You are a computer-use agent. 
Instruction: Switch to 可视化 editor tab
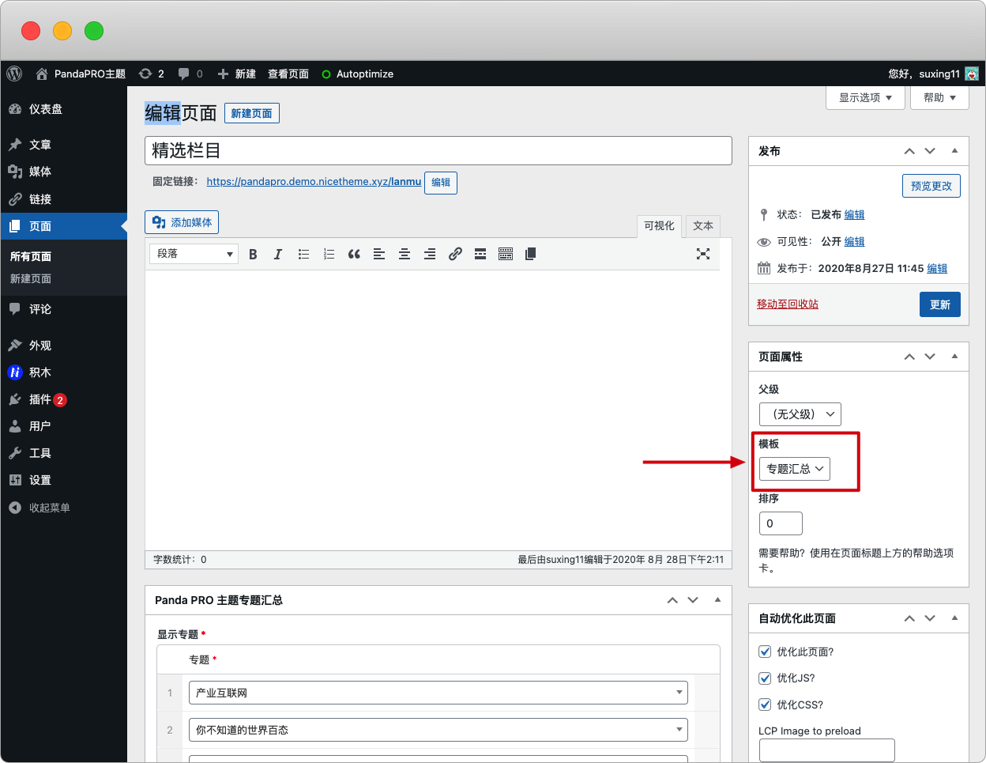(659, 226)
